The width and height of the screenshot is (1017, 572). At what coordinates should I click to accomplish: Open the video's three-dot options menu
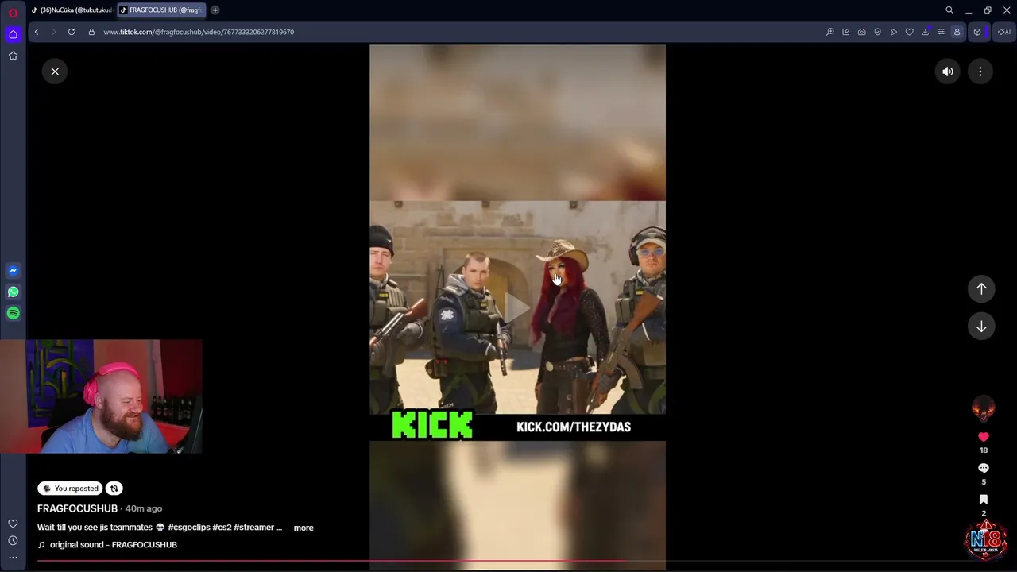[x=980, y=71]
